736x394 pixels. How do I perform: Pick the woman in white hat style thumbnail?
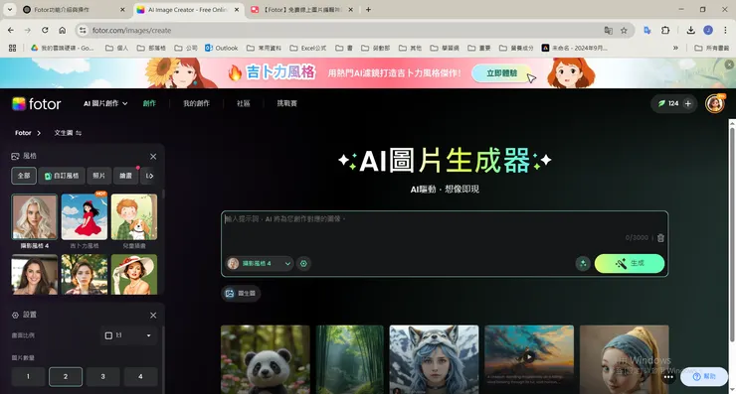point(134,275)
